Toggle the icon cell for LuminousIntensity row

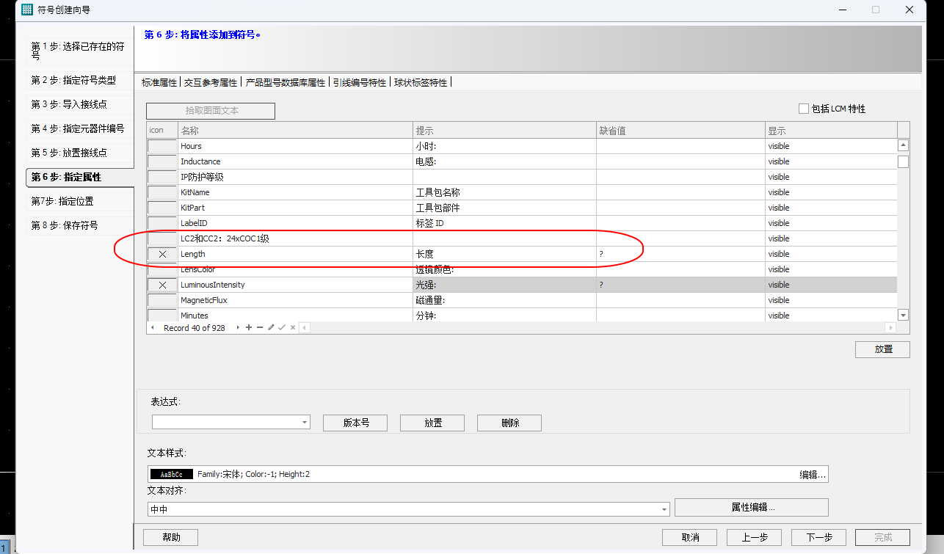pyautogui.click(x=162, y=285)
